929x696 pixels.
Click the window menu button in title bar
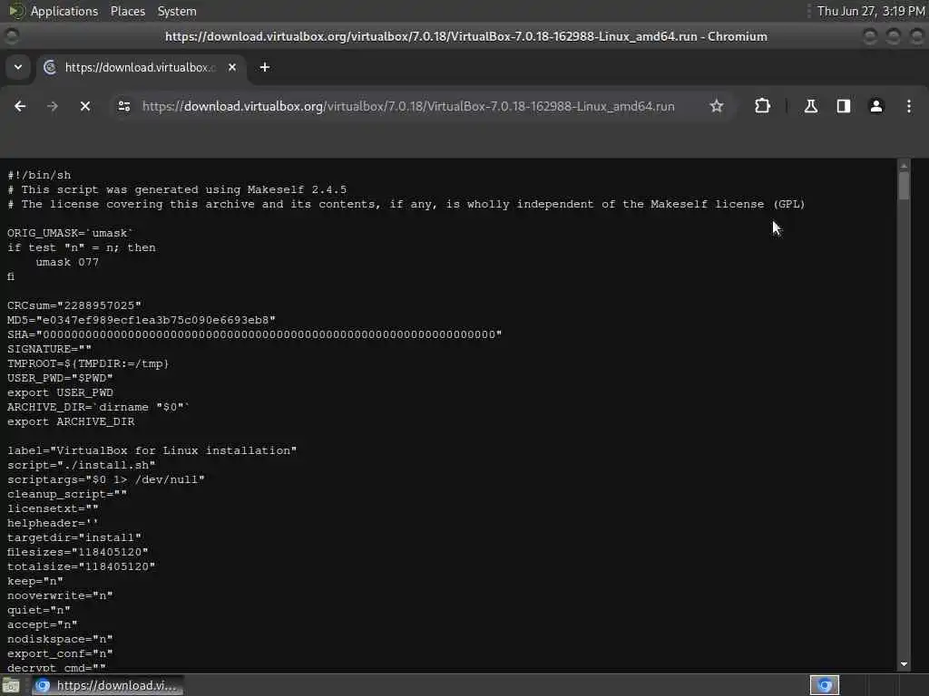11,36
